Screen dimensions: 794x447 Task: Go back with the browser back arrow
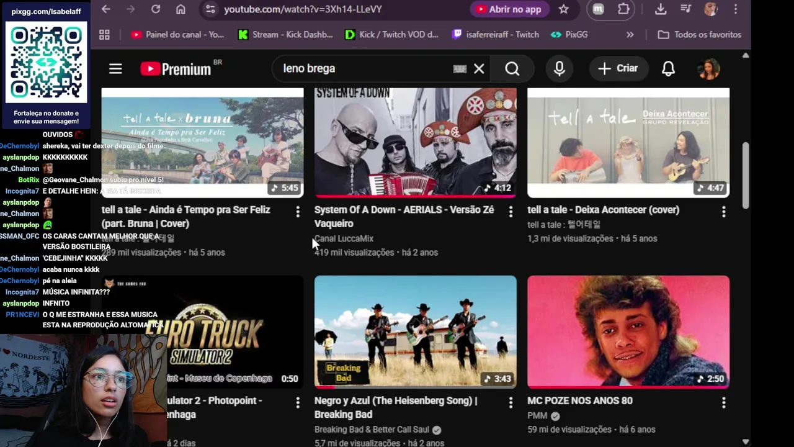(106, 9)
